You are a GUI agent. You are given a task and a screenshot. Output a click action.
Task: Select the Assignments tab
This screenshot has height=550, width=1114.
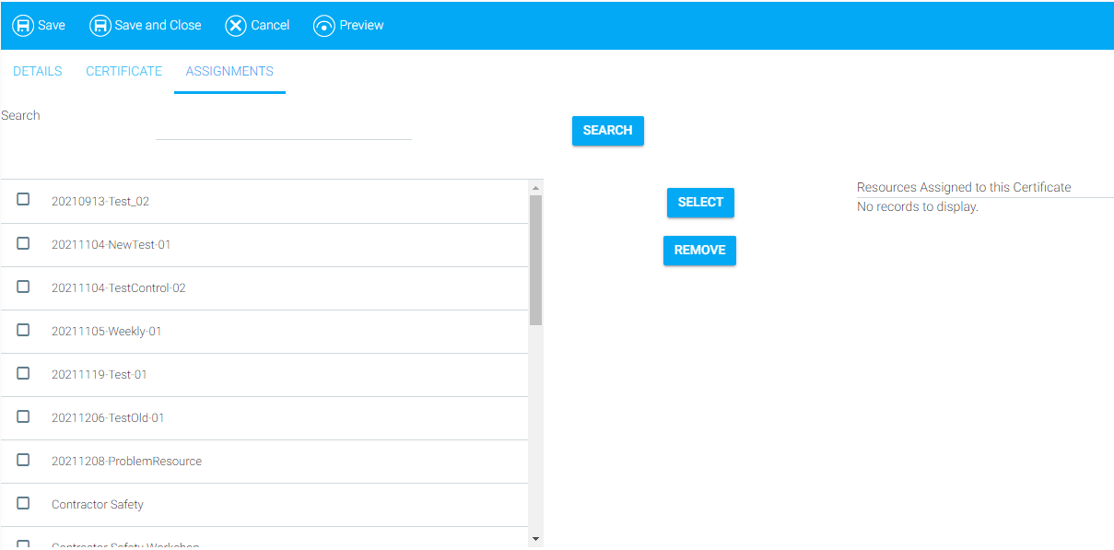click(x=229, y=71)
